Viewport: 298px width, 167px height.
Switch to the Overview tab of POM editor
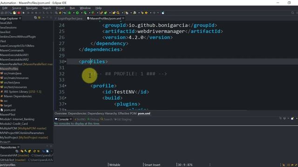coord(61,113)
